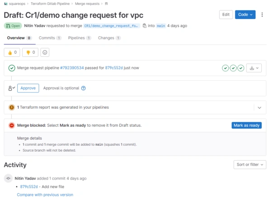
Task: Click the first pipeline stage status icon
Action: [x=226, y=68]
